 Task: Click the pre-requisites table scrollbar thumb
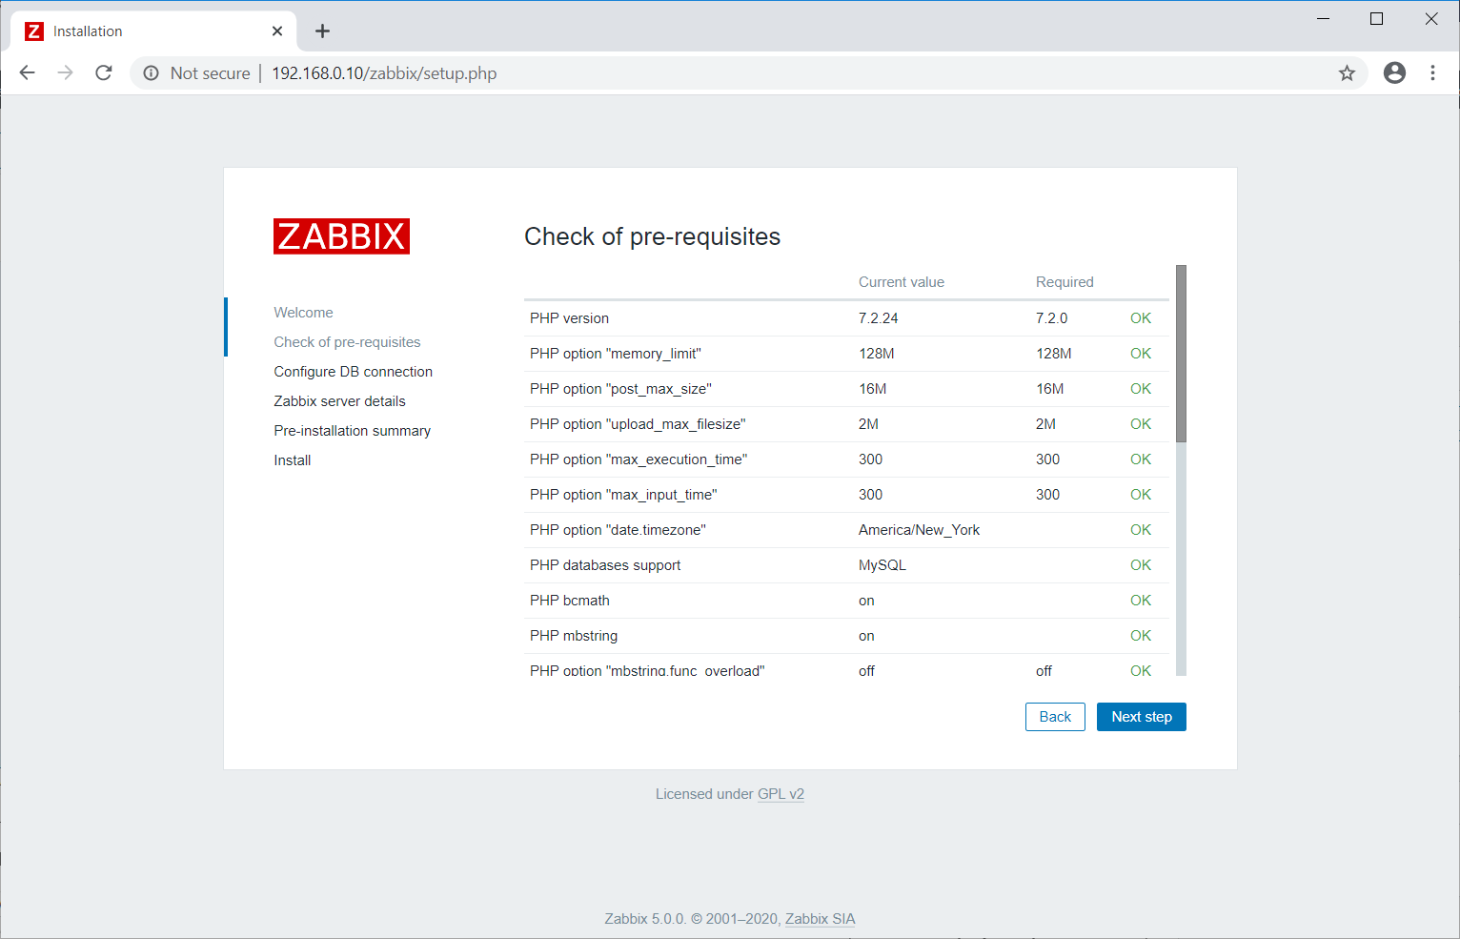[1182, 354]
